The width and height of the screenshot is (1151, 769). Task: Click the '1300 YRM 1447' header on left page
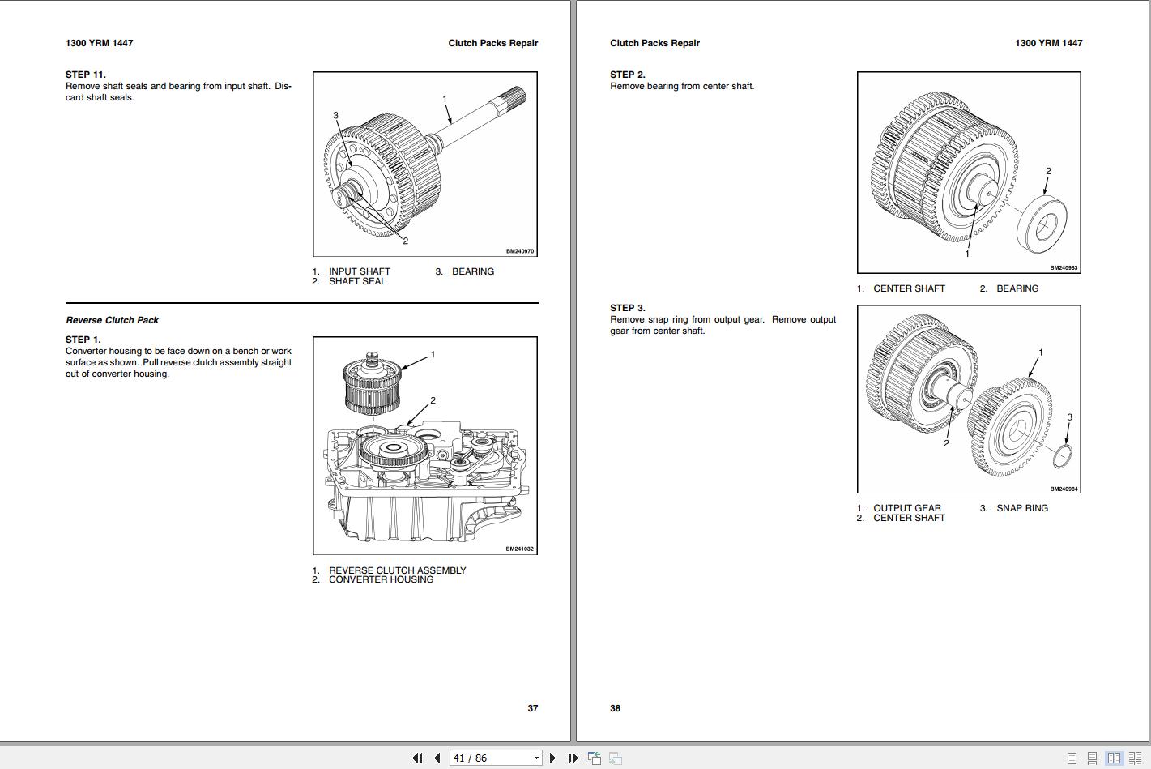(100, 43)
